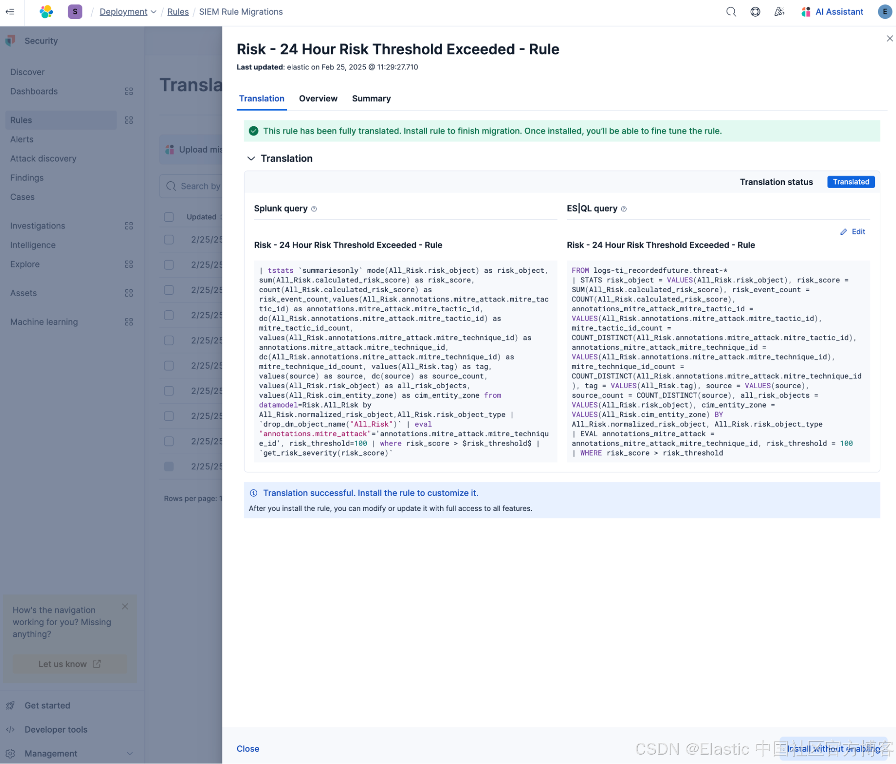Open the purple S space selector
The width and height of the screenshot is (896, 764).
[75, 12]
